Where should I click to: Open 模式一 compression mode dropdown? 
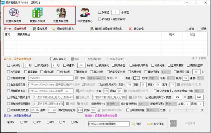[x=153, y=110]
